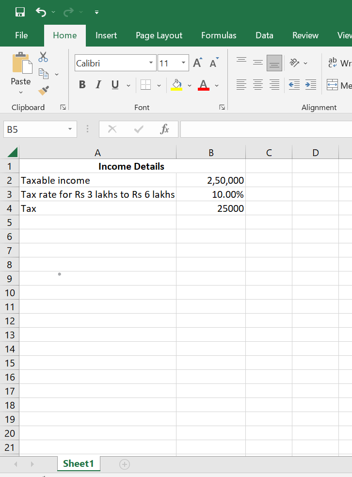Toggle Italic formatting

click(x=98, y=84)
